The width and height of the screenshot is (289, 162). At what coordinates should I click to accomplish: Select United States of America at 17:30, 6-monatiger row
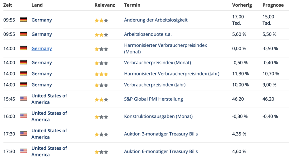click(49, 151)
